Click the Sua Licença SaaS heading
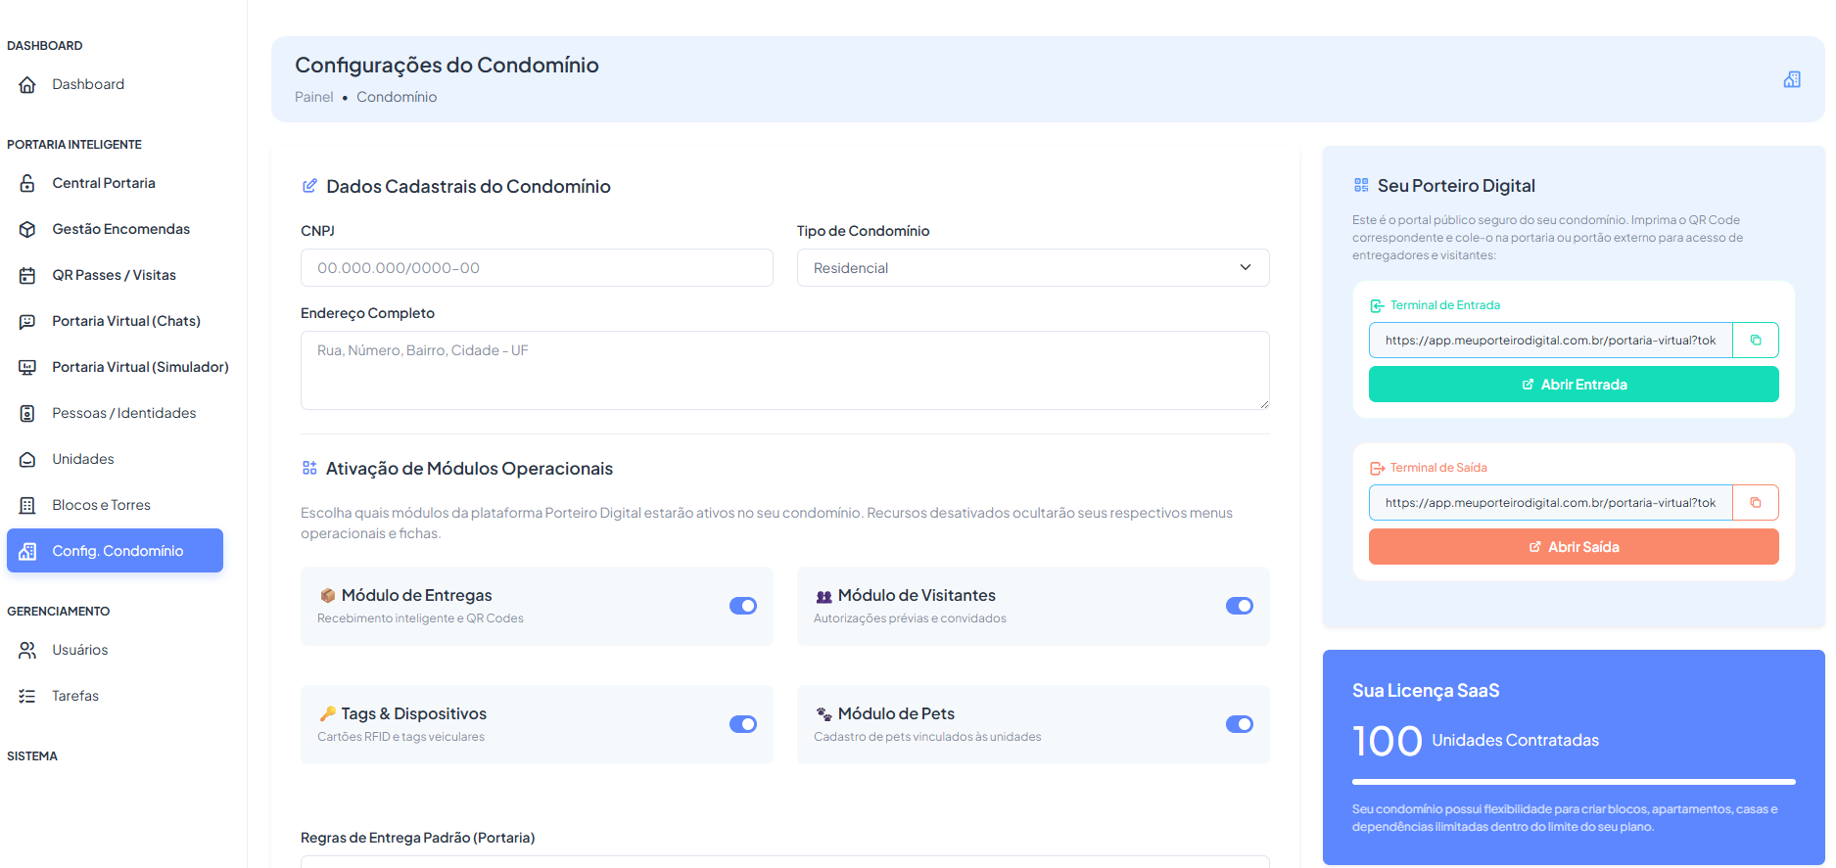1836x868 pixels. [1426, 691]
